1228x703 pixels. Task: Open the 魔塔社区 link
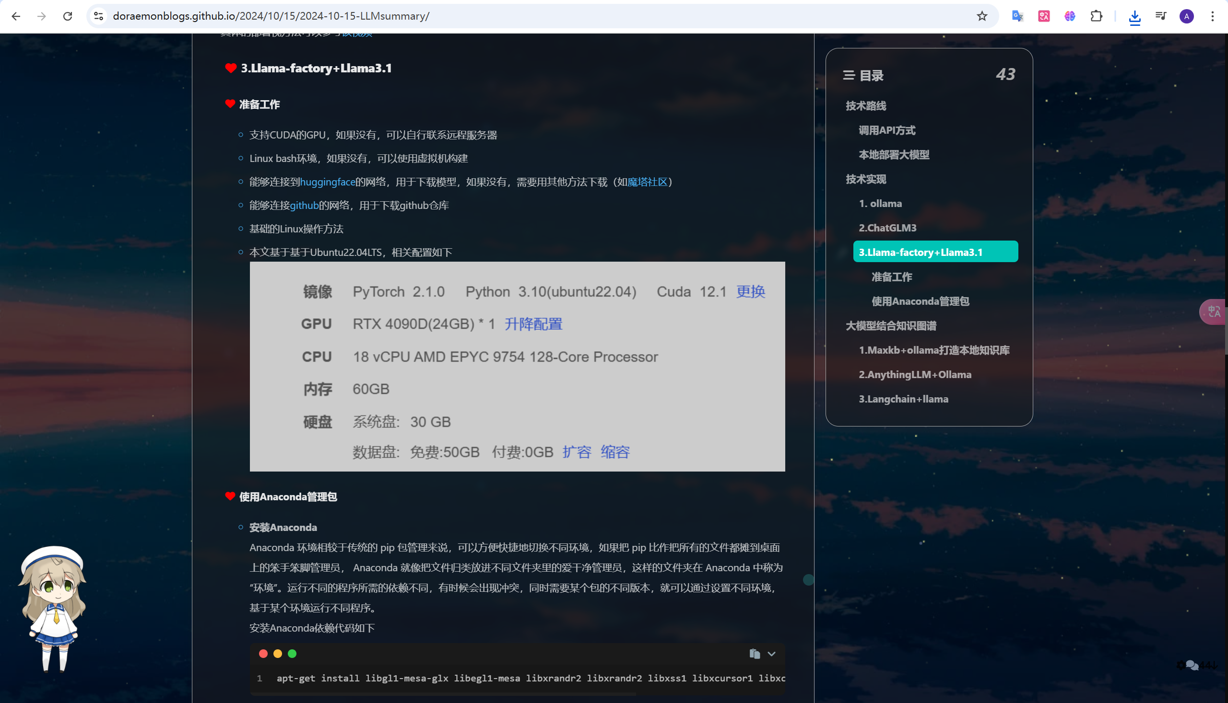click(647, 182)
